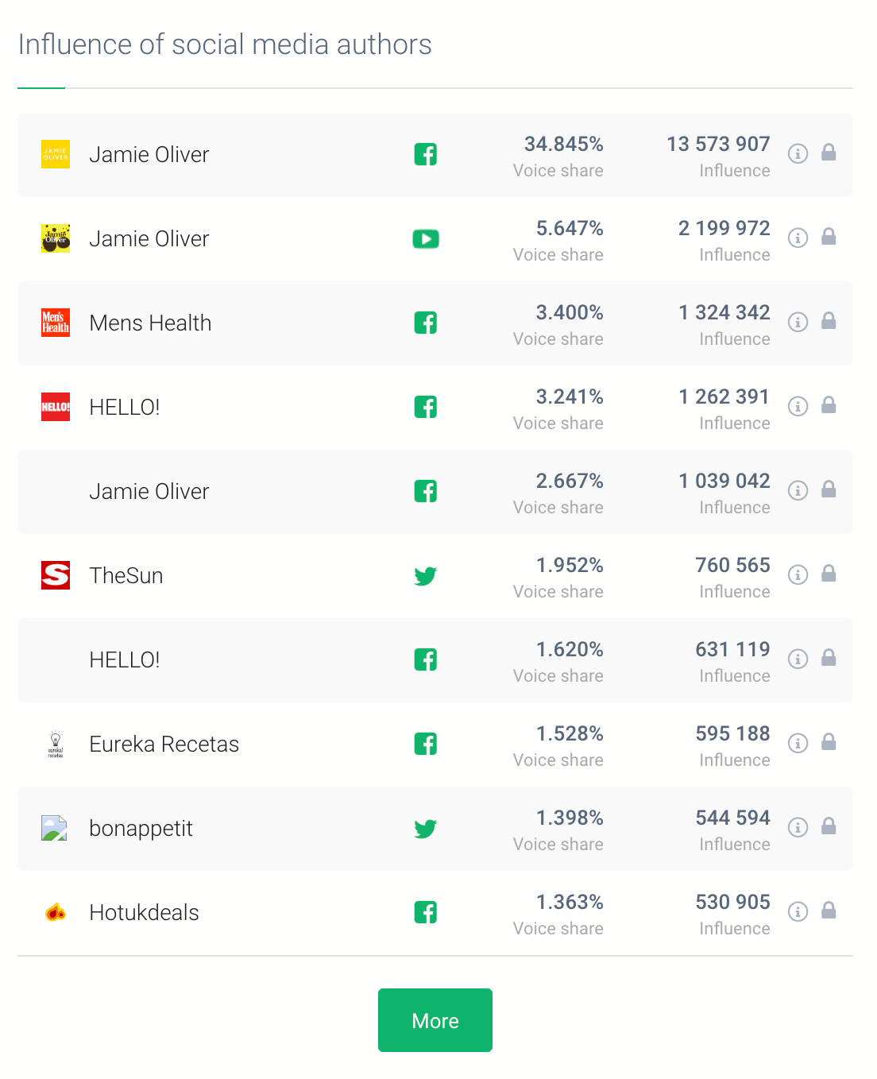Select the bonappetit author name

(x=141, y=829)
